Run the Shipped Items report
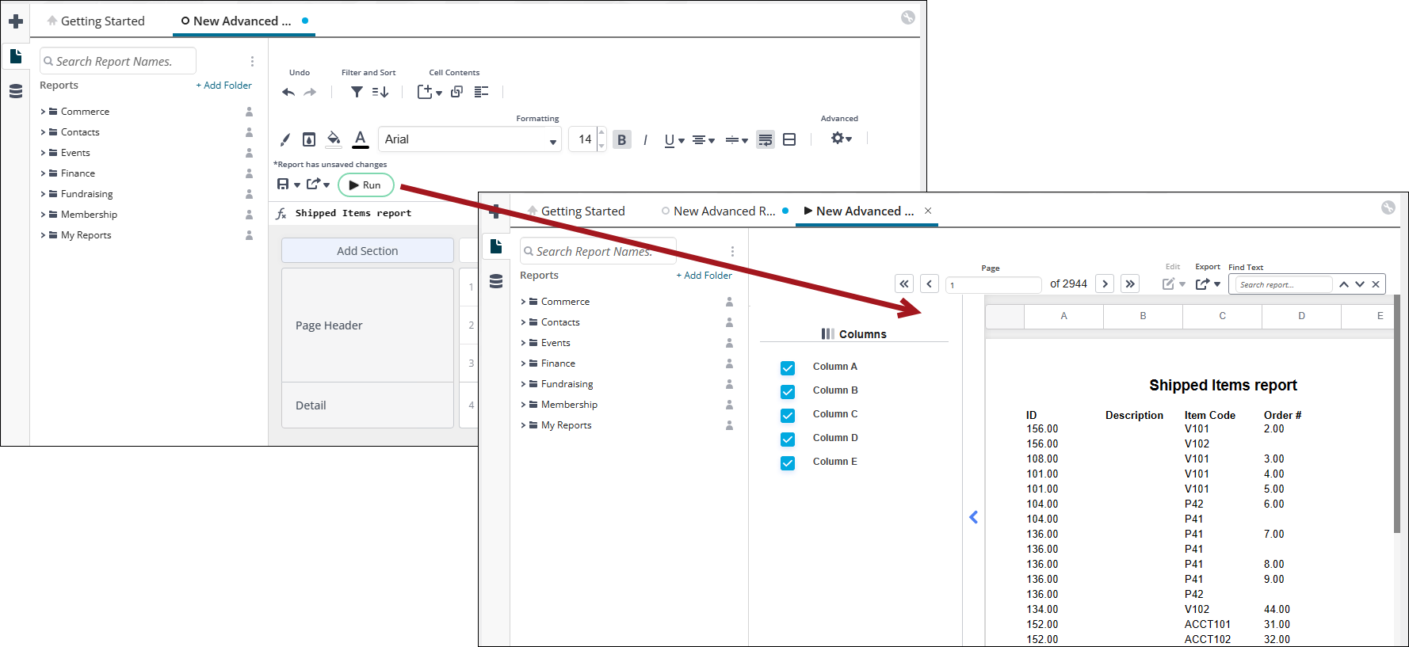This screenshot has width=1409, height=647. tap(366, 185)
